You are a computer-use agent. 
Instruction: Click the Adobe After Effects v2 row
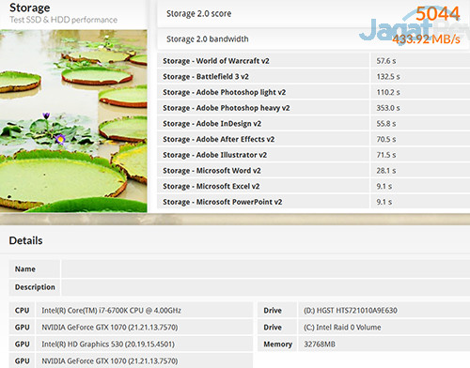pyautogui.click(x=313, y=139)
